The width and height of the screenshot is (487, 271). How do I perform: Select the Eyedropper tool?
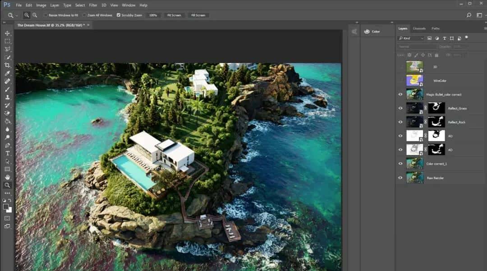(x=7, y=73)
